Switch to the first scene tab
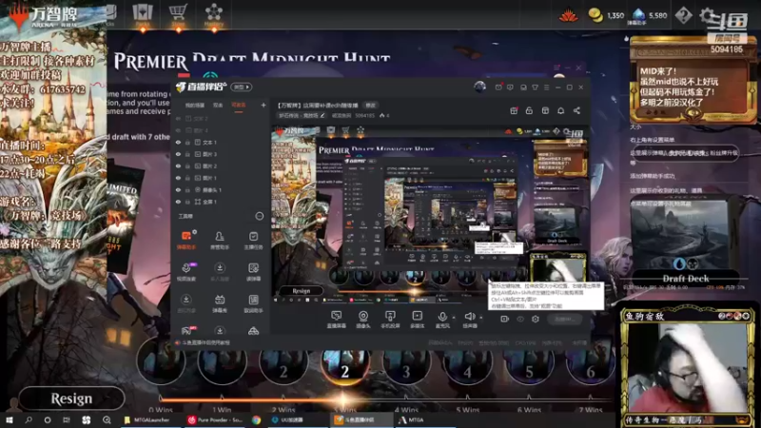 click(x=195, y=106)
